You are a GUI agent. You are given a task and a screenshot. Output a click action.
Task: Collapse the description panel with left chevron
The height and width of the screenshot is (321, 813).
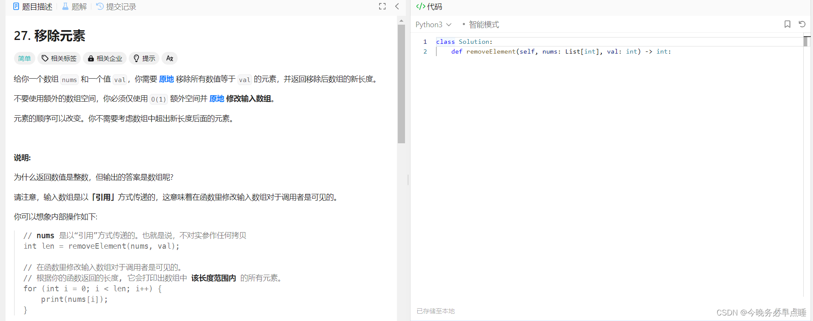397,6
